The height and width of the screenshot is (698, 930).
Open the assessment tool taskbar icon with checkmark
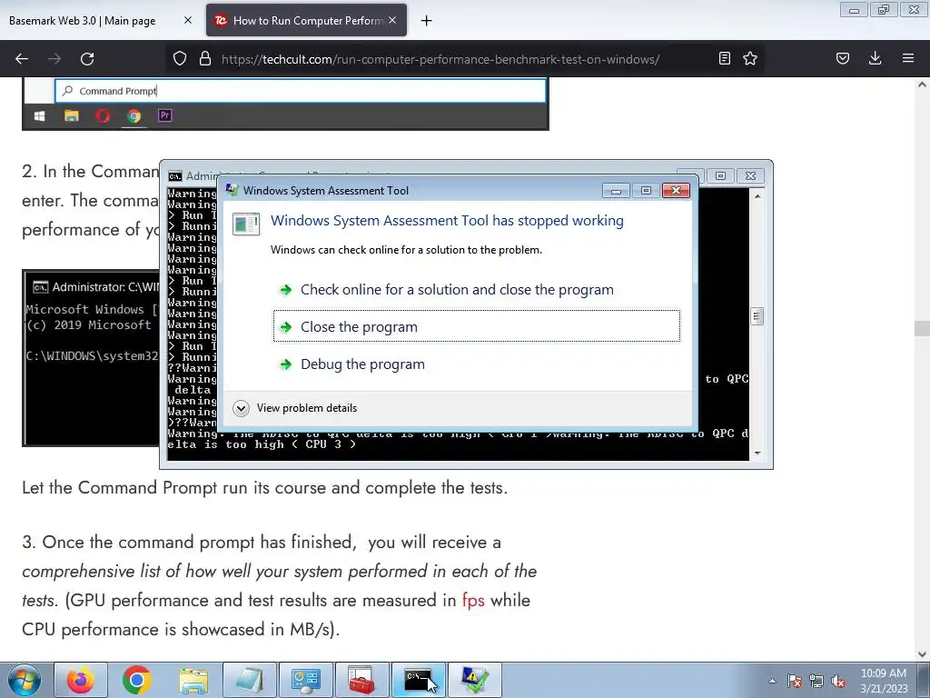click(474, 680)
